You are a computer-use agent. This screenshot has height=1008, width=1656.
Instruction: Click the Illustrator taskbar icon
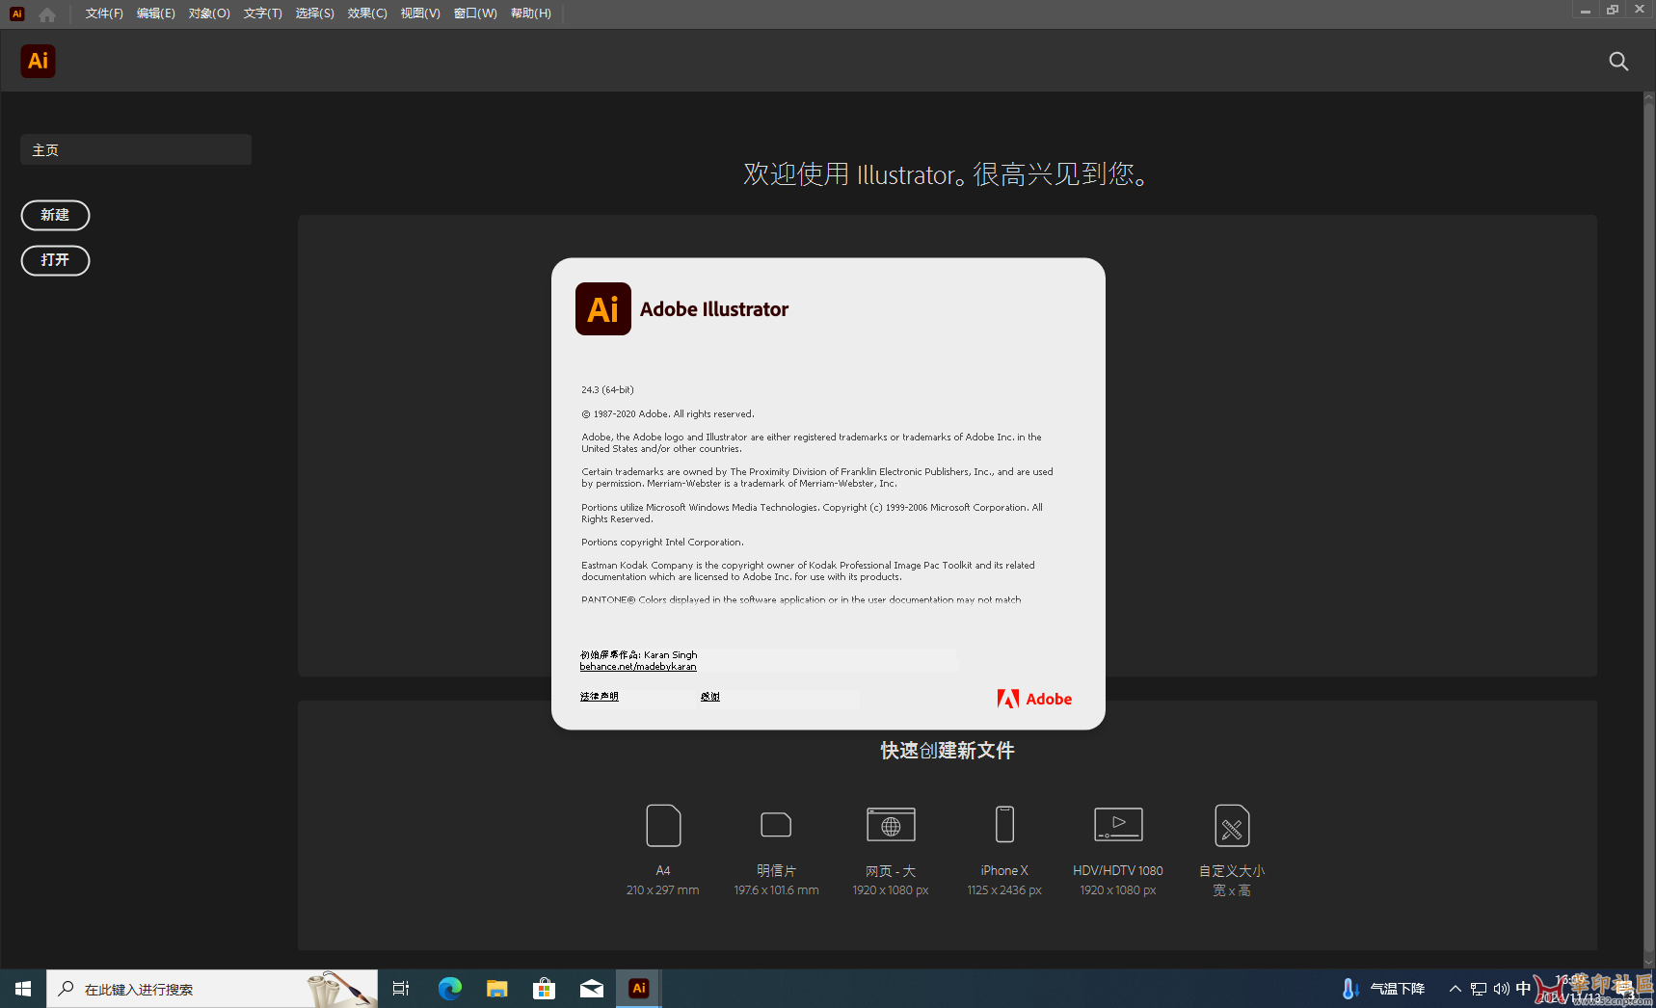pyautogui.click(x=638, y=989)
